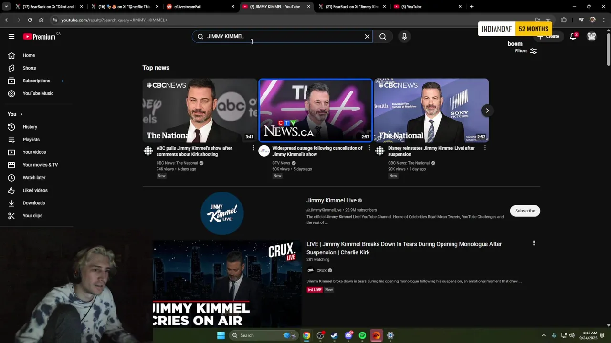Open the CRUX channel link
Screen dimensions: 611x343
tap(321, 271)
